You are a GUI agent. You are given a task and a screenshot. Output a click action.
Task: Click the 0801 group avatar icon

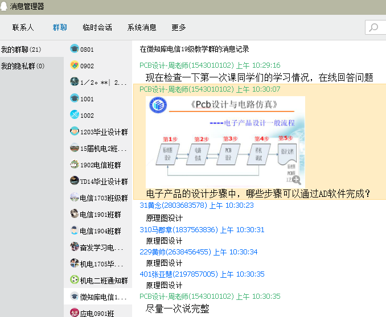[x=74, y=49]
